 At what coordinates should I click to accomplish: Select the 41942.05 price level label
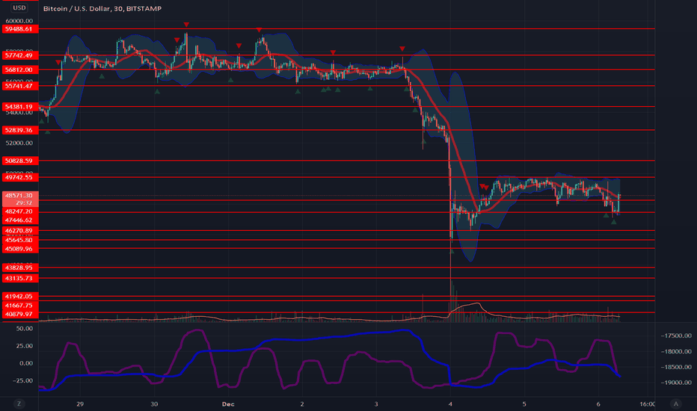(x=20, y=297)
